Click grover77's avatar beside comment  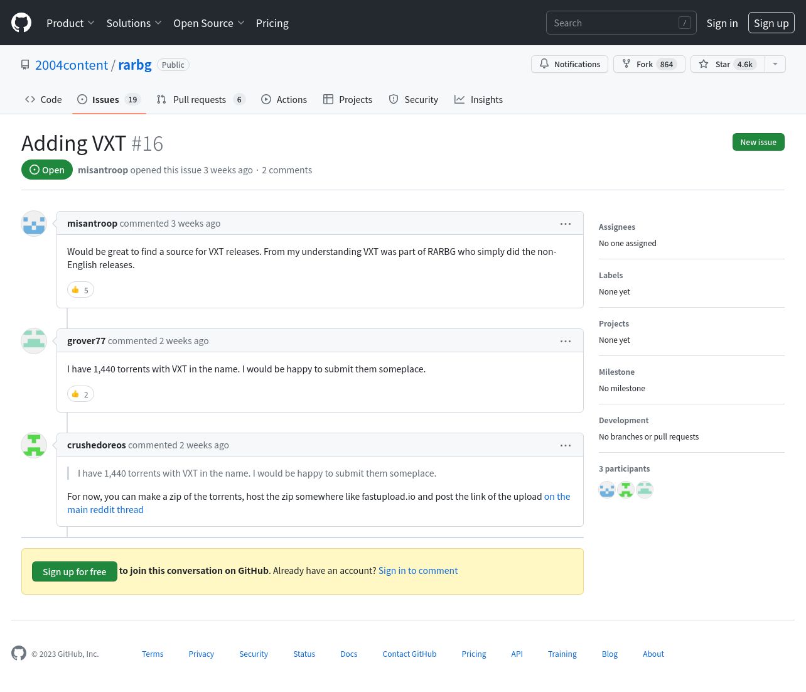(34, 341)
